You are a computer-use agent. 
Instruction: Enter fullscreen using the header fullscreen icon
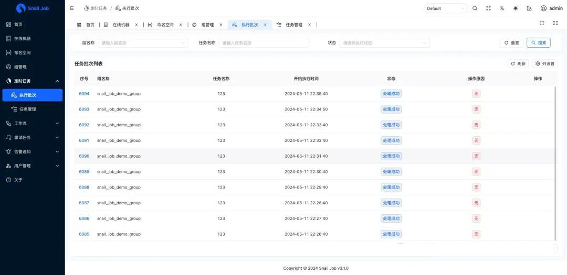[488, 8]
